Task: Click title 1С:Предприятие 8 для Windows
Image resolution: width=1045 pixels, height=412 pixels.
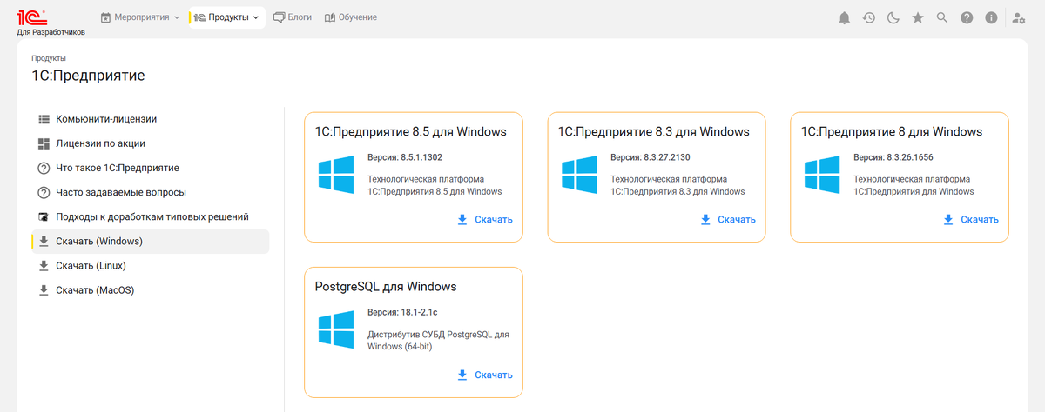Action: 892,132
